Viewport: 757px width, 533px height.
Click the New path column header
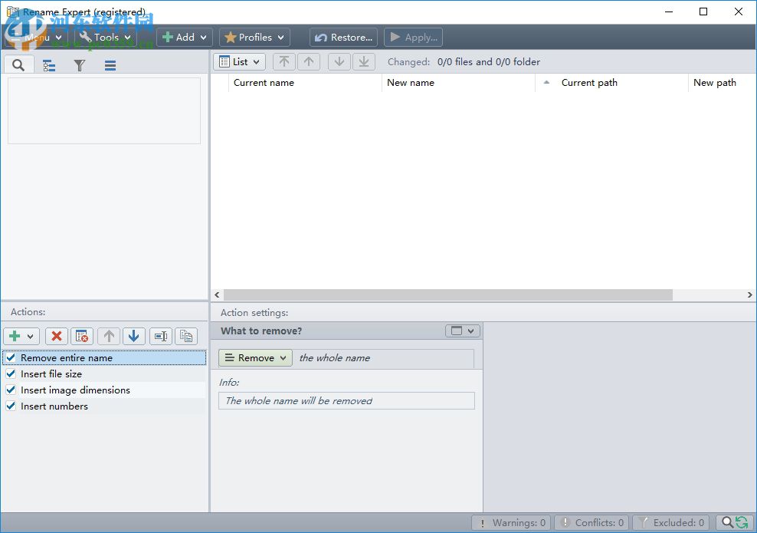(x=723, y=83)
